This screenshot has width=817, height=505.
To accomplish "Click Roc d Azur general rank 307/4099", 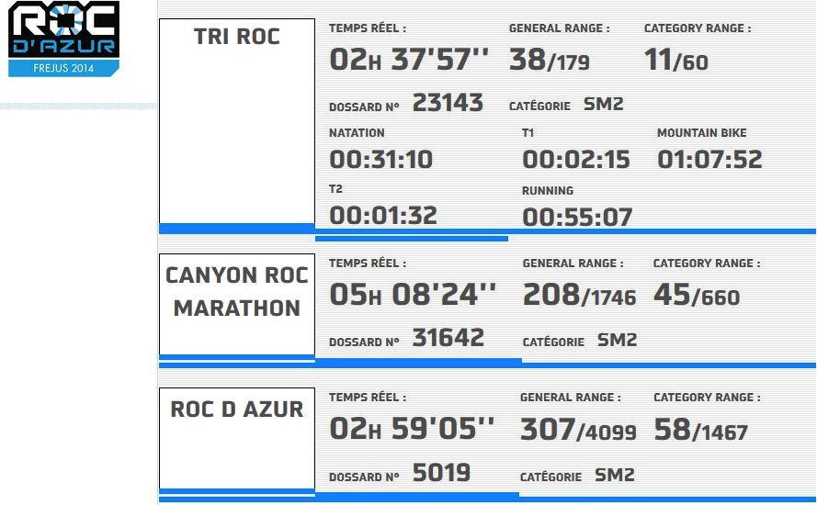I will coord(578,430).
